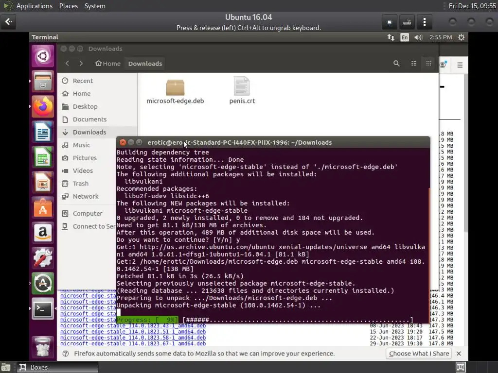Click the Firefox page vertical scrollbar
This screenshot has width=498, height=373.
(465, 152)
